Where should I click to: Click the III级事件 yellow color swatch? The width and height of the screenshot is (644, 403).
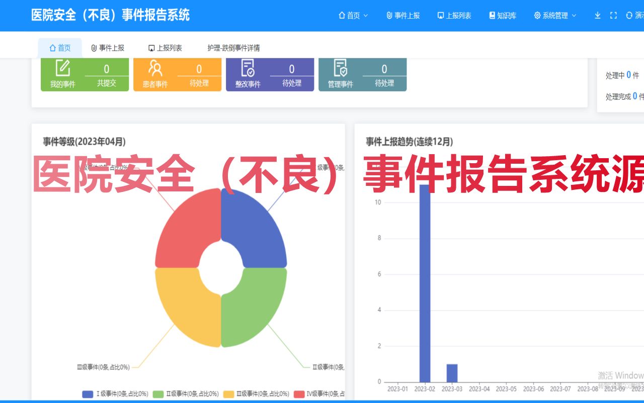[229, 394]
